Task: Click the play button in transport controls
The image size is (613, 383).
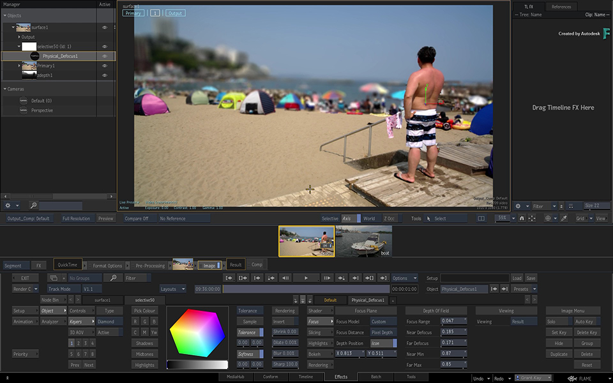Action: point(306,278)
